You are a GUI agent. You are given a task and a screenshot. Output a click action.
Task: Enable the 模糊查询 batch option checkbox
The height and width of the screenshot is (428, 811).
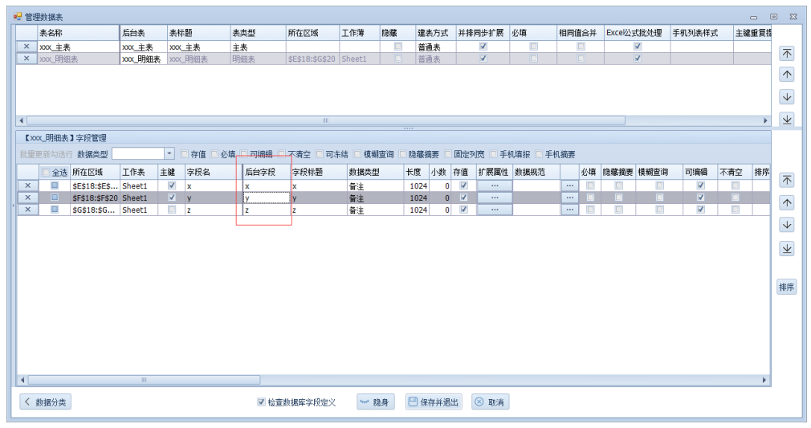click(358, 154)
